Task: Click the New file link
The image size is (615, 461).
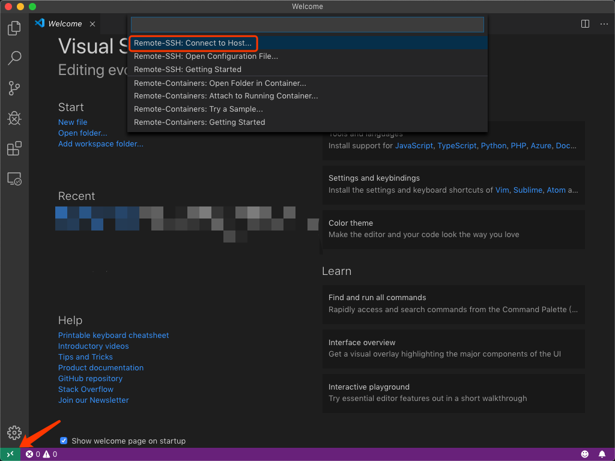Action: click(x=73, y=122)
